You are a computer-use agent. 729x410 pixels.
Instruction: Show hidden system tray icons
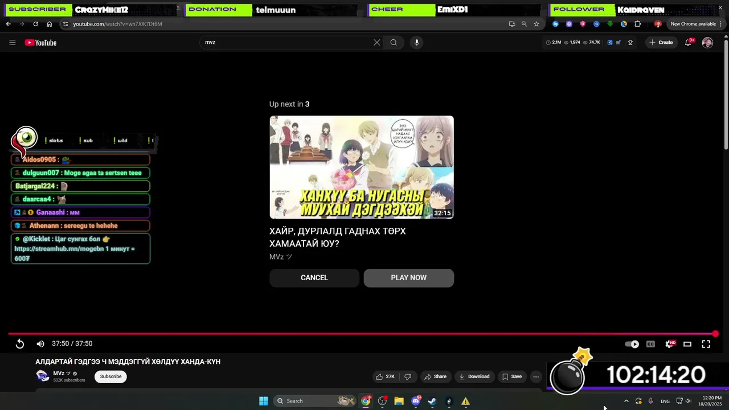coord(626,401)
